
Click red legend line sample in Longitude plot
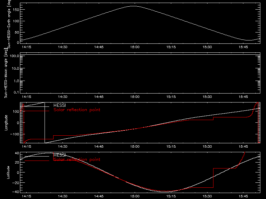pyautogui.click(x=37, y=111)
